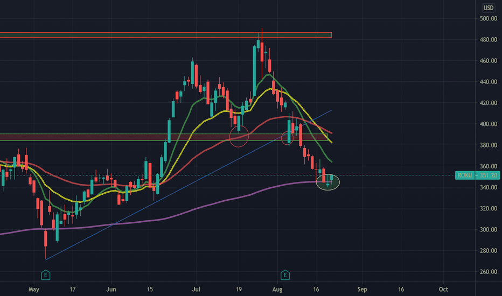Image resolution: width=502 pixels, height=296 pixels.
Task: Click the 480.00 price axis label
Action: [488, 40]
